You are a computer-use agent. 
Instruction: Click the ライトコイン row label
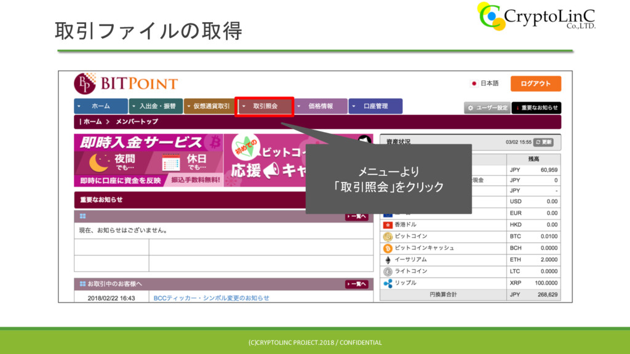click(411, 271)
